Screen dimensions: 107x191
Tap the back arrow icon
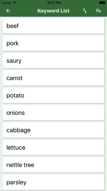coord(8,11)
